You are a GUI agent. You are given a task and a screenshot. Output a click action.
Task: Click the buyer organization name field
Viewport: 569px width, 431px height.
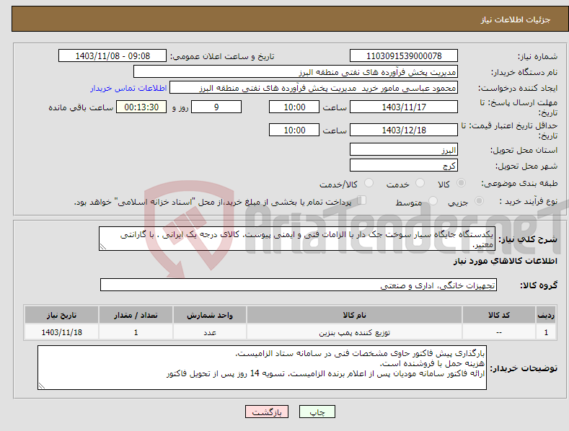296,72
